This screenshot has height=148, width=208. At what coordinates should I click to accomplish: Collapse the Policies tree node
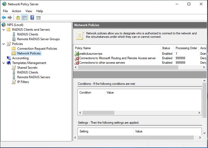[x=4, y=44]
